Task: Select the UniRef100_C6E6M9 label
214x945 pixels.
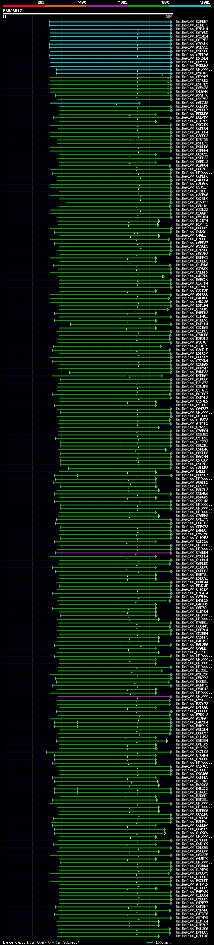Action: click(192, 106)
